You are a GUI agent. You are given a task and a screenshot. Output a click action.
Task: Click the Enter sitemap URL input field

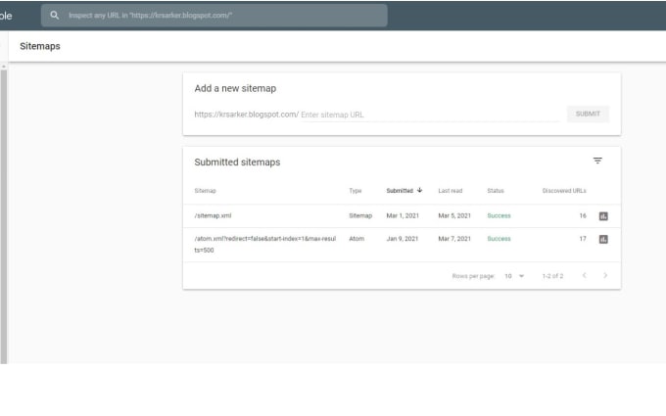click(430, 115)
